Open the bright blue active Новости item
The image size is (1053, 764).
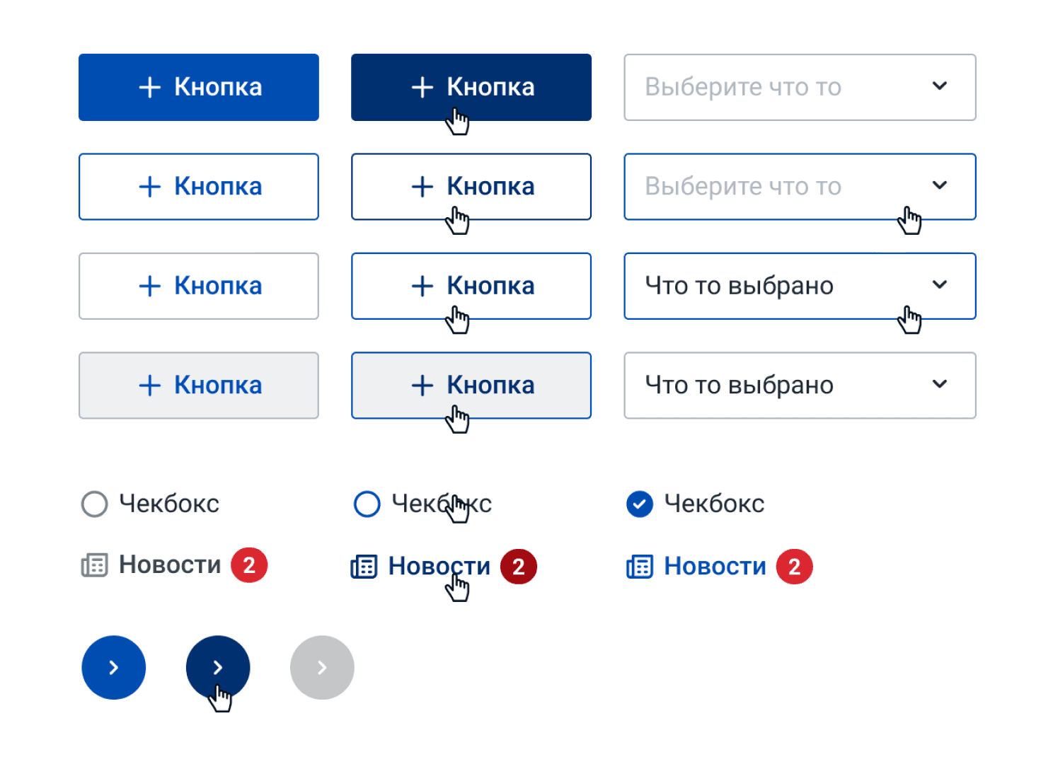[x=715, y=567]
